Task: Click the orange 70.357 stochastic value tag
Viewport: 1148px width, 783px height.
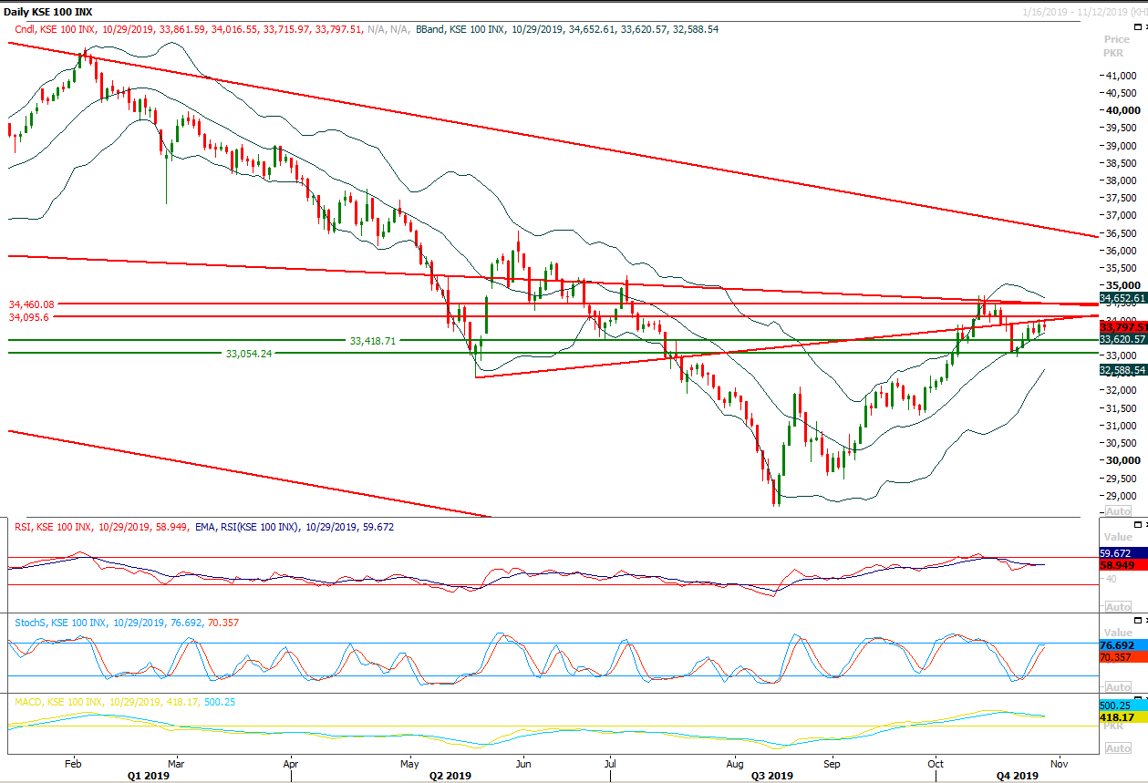Action: (1122, 656)
